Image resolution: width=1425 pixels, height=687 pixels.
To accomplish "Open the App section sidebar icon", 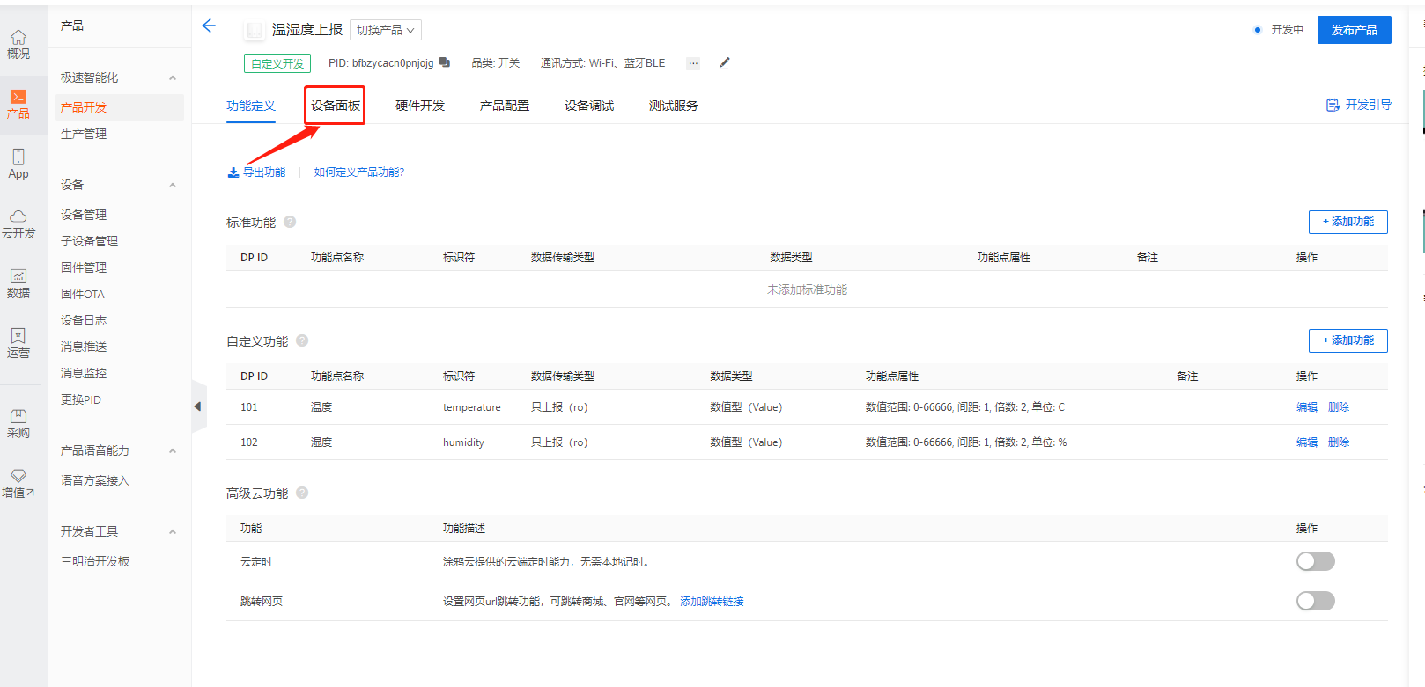I will coord(18,164).
